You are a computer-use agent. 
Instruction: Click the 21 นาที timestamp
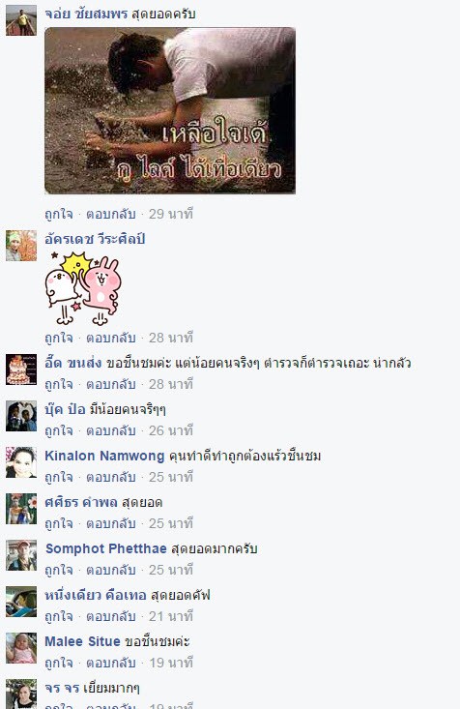[x=171, y=616]
